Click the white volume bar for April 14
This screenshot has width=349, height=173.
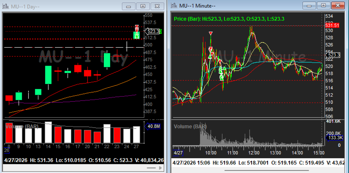pyautogui.click(x=48, y=132)
